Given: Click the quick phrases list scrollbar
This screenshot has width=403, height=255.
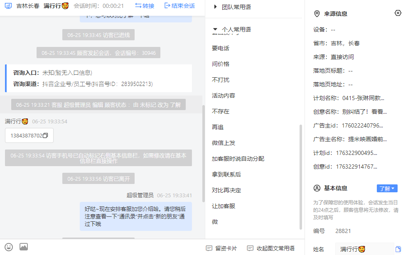Looking at the screenshot, I should (x=301, y=177).
